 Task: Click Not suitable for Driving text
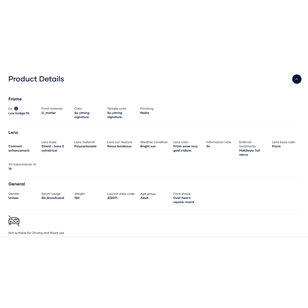click(36, 233)
